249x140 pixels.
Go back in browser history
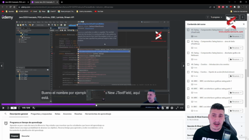tap(3, 7)
